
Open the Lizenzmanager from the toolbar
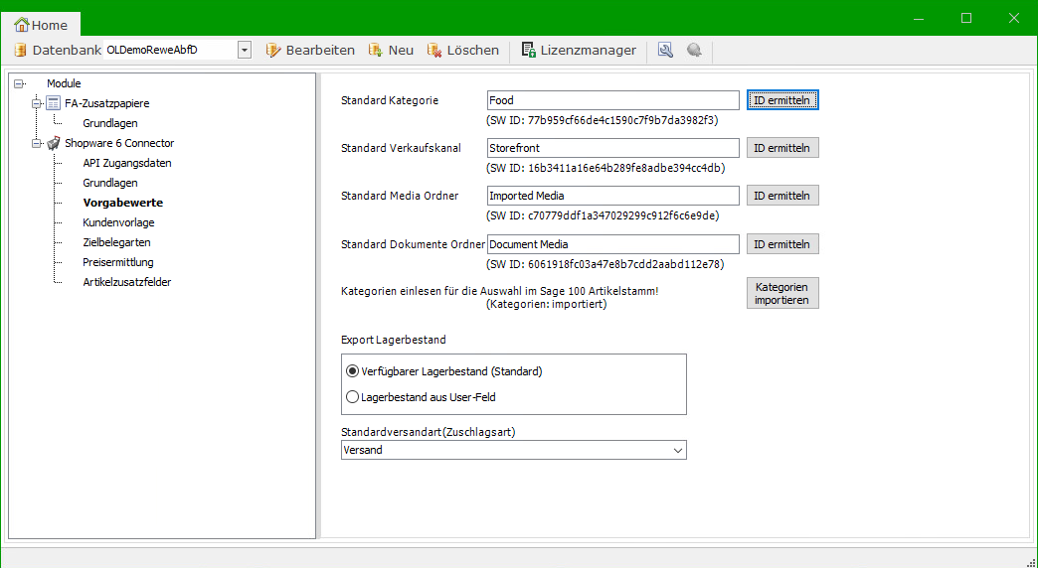click(x=579, y=50)
